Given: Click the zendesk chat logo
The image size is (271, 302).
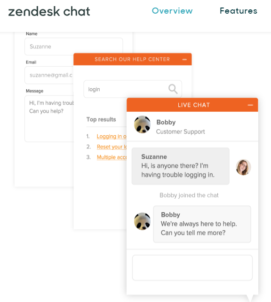Looking at the screenshot, I should pos(49,11).
